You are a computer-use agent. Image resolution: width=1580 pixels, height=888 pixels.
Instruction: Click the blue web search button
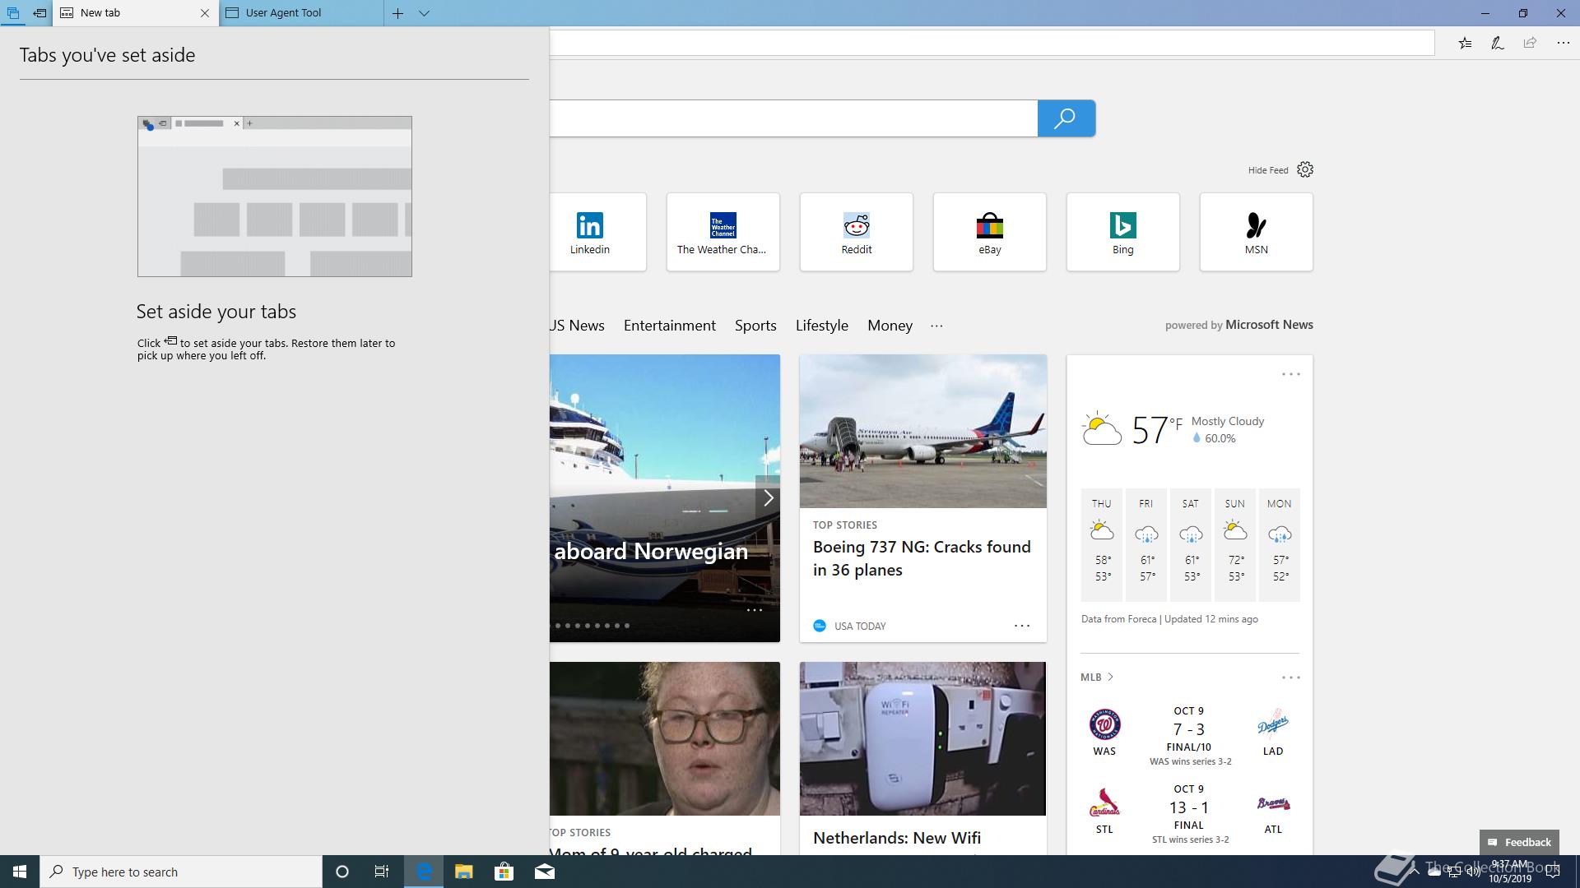tap(1066, 118)
